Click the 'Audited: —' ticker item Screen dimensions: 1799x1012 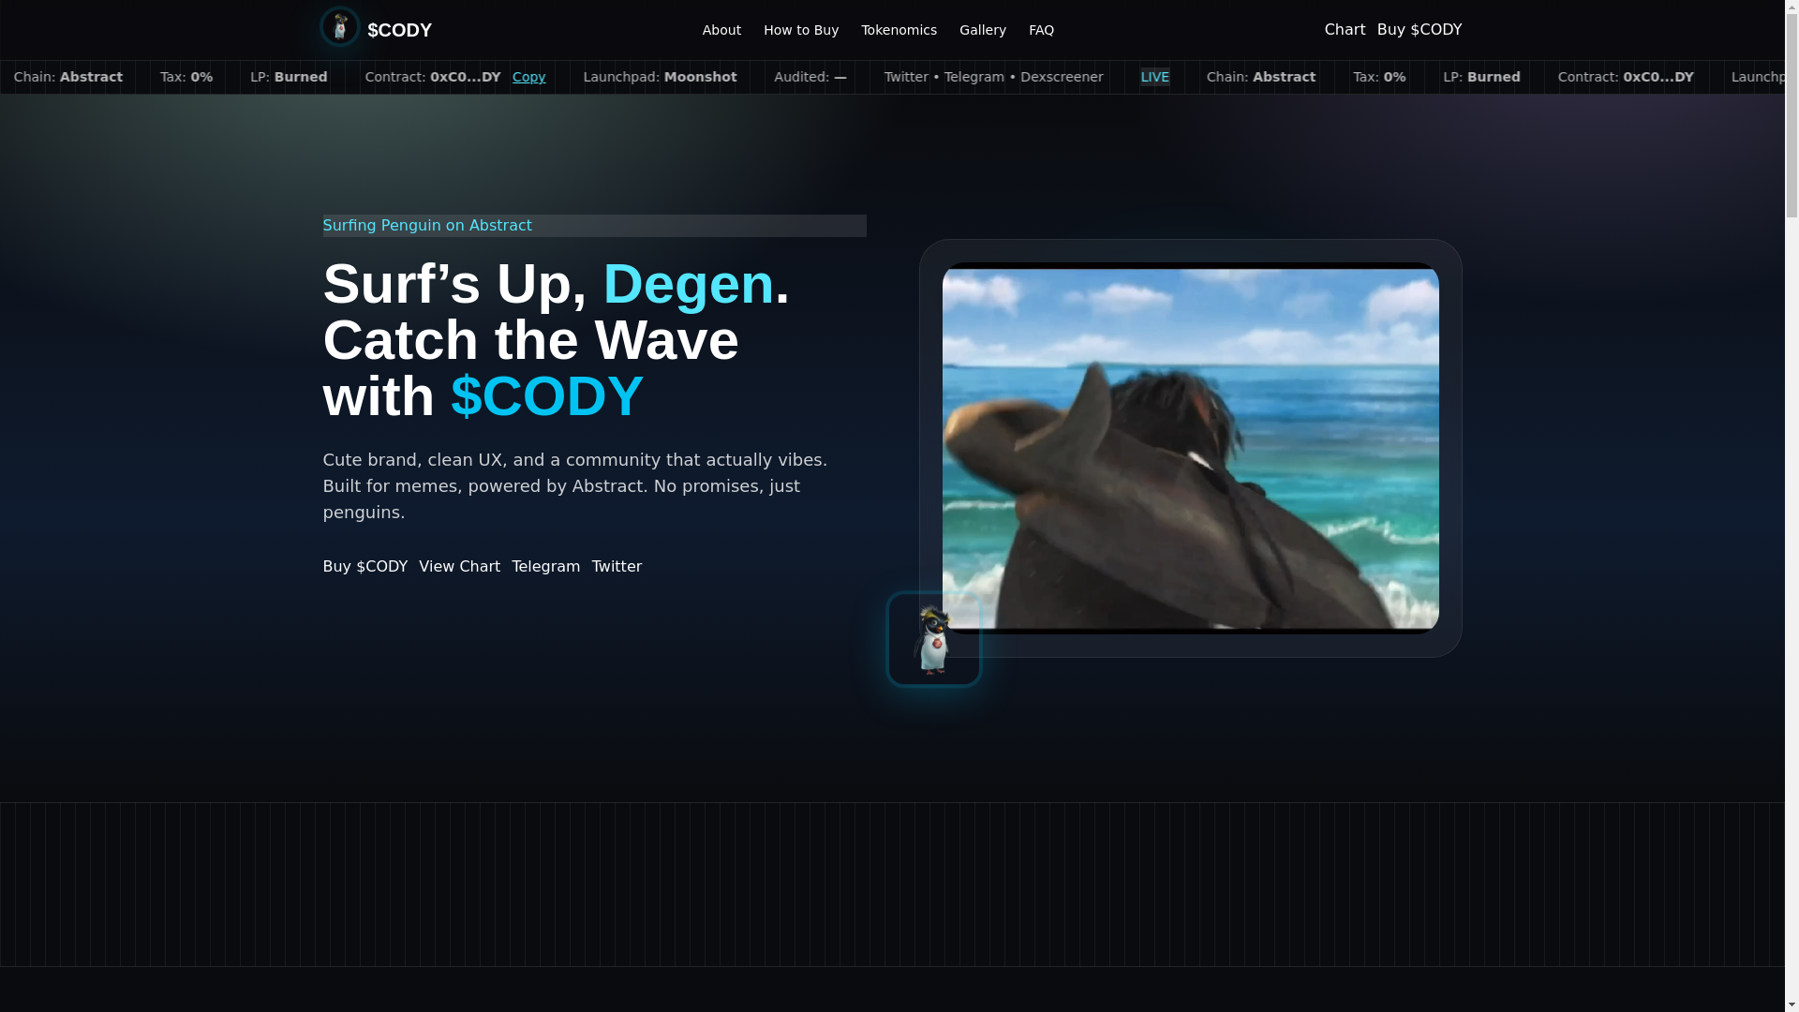pyautogui.click(x=810, y=77)
